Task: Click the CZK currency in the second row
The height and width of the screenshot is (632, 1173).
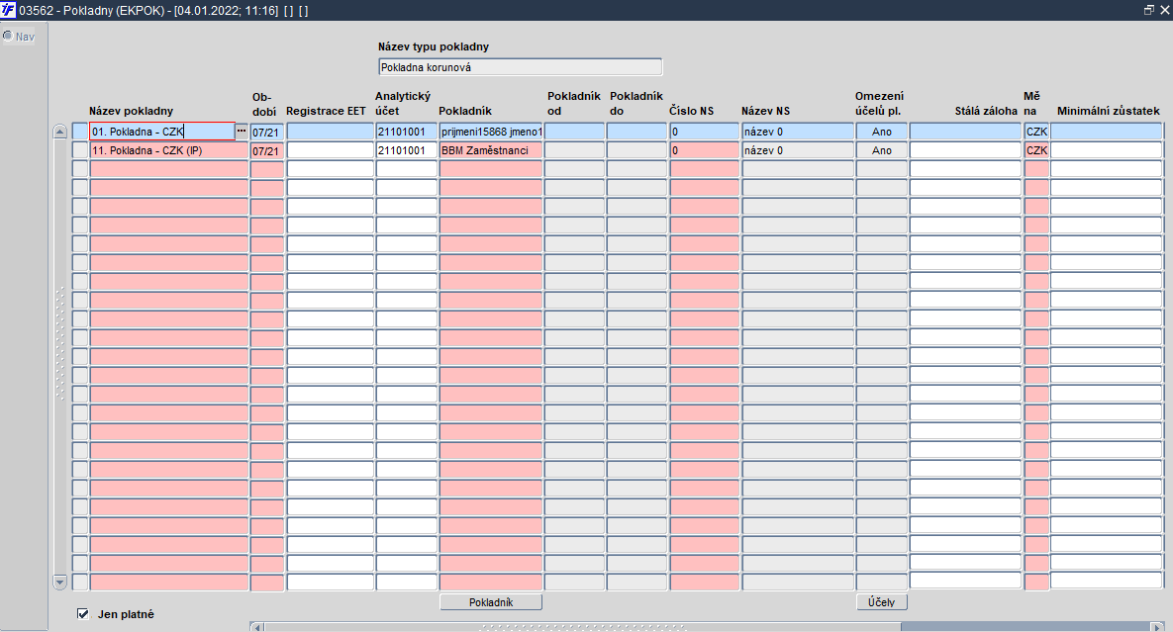Action: point(1036,150)
